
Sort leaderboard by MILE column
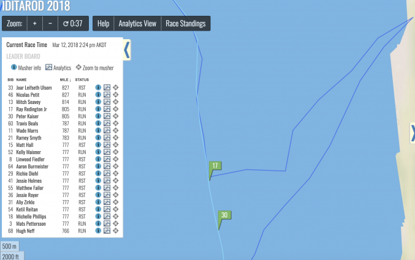[x=66, y=80]
